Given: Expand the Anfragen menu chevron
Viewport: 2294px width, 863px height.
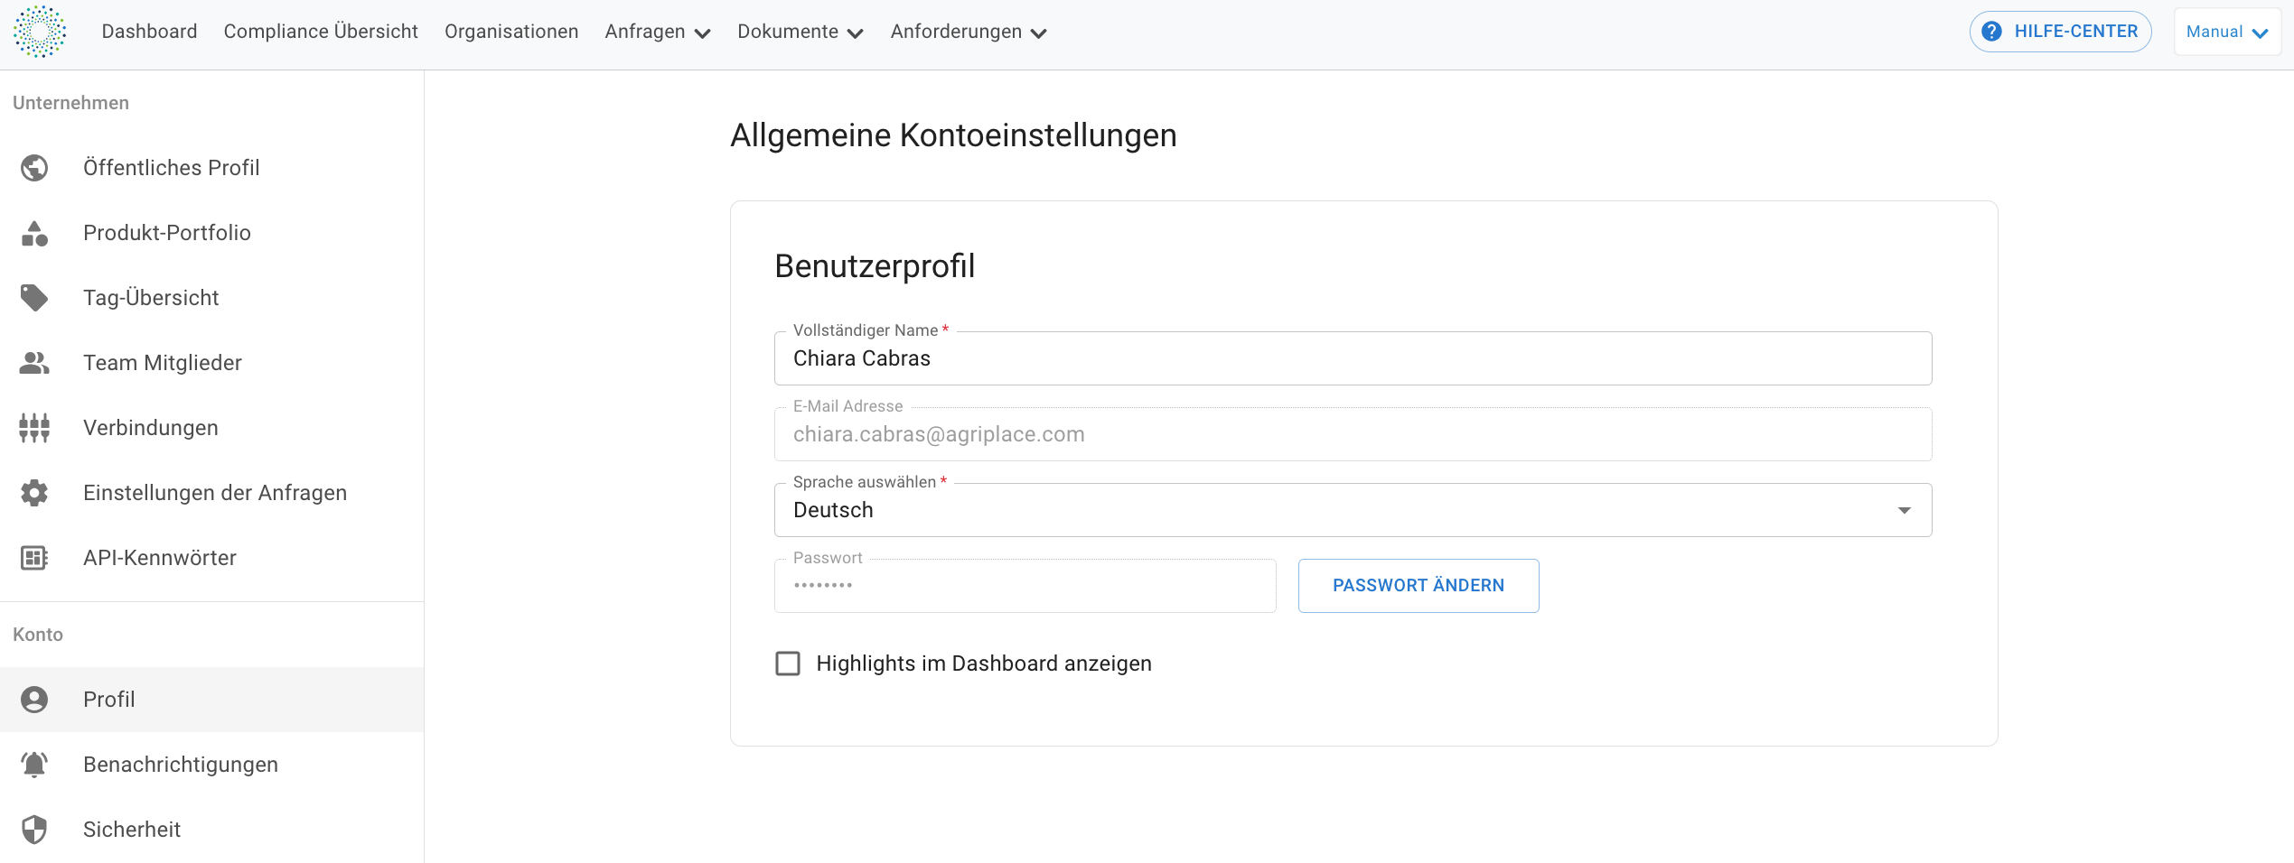Looking at the screenshot, I should [x=702, y=33].
